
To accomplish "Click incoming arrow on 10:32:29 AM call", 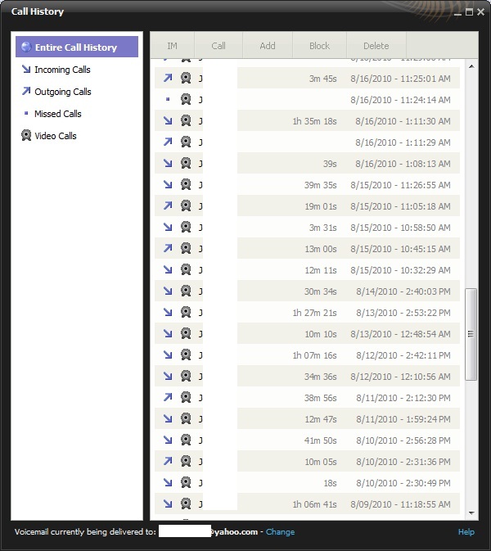I will click(168, 269).
